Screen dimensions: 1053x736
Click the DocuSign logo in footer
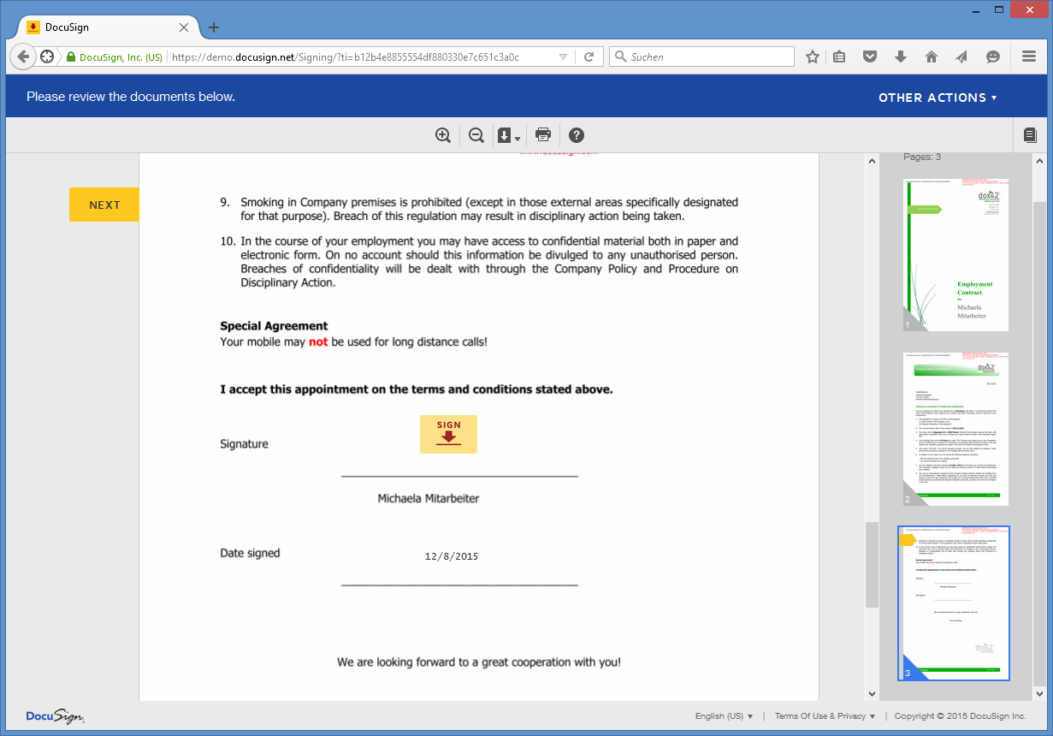tap(55, 716)
